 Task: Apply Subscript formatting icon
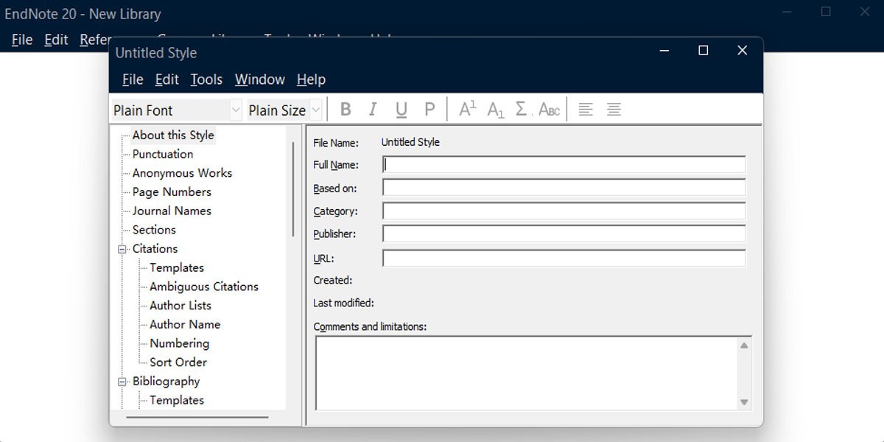coord(496,110)
